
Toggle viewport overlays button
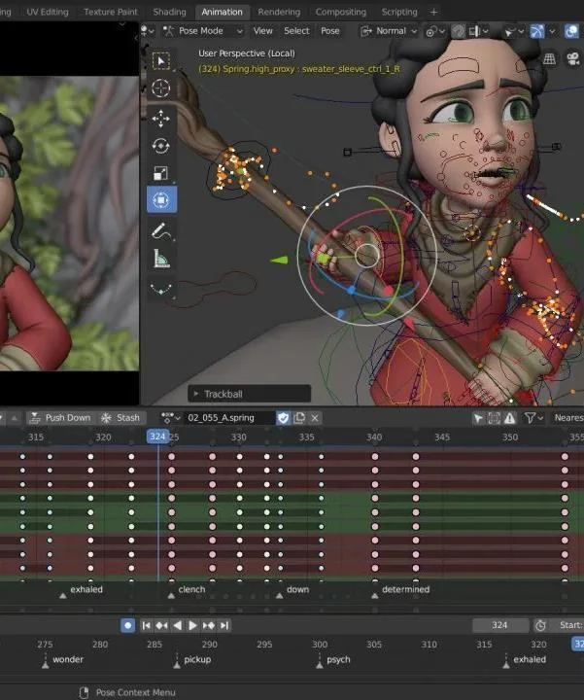(x=571, y=31)
